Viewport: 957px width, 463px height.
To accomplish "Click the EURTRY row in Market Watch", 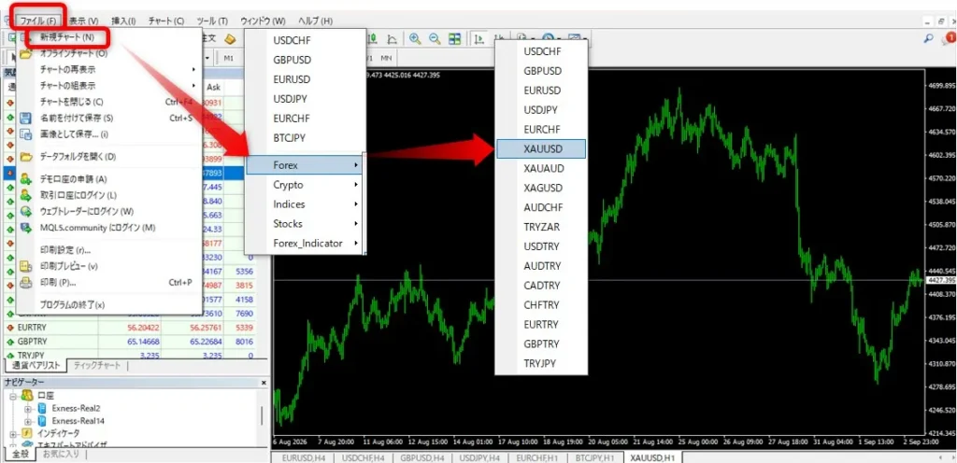I will [x=129, y=327].
